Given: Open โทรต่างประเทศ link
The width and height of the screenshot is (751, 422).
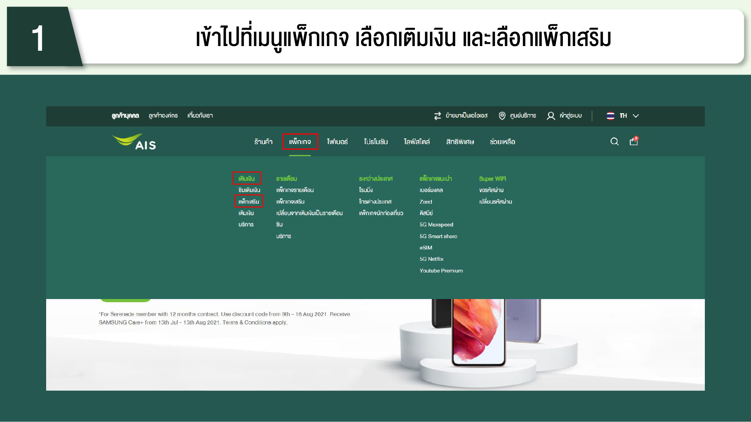Looking at the screenshot, I should [375, 201].
